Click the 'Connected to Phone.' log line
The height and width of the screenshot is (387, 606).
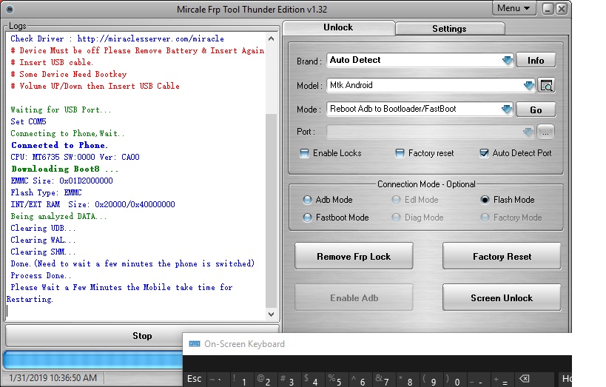click(59, 145)
